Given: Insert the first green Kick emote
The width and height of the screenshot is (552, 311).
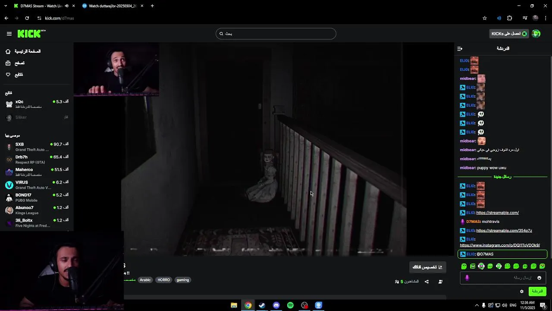Looking at the screenshot, I should coord(464,267).
